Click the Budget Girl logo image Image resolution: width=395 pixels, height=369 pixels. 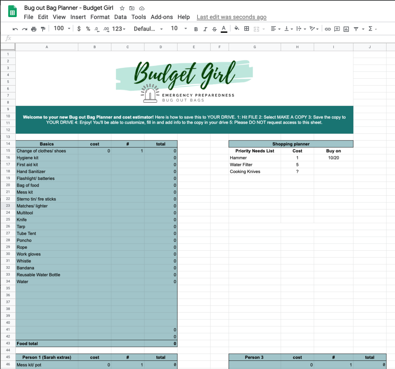[x=185, y=81]
